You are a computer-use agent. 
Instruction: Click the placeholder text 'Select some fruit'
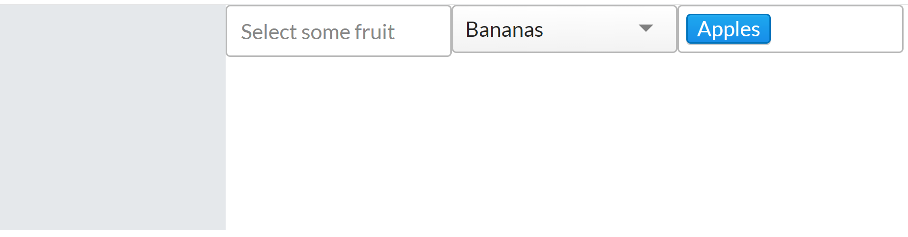tap(318, 32)
